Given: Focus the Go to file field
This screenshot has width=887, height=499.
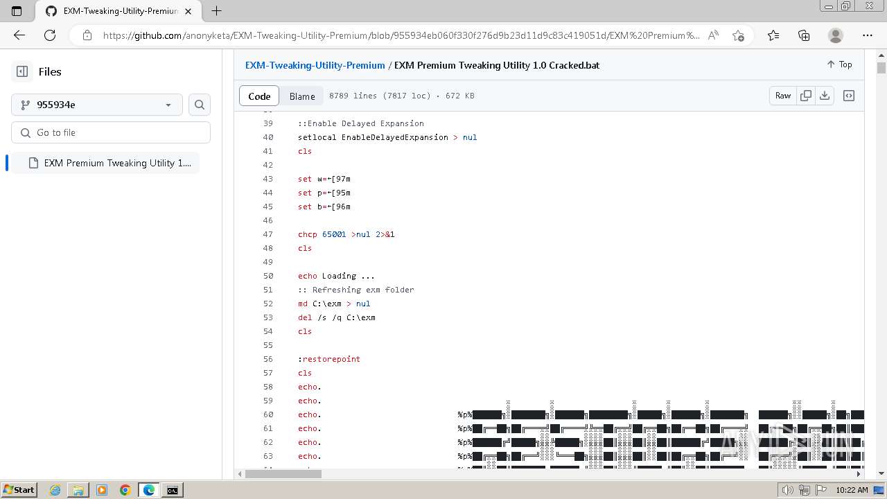Looking at the screenshot, I should pyautogui.click(x=111, y=132).
